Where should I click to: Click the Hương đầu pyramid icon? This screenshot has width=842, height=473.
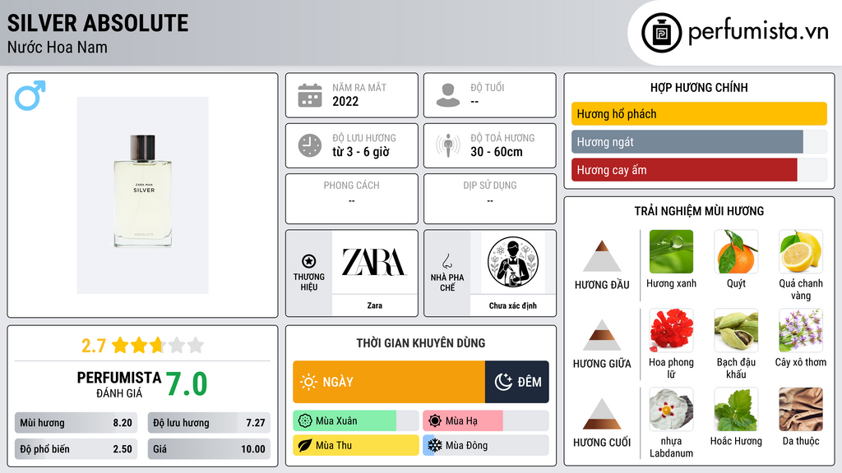[x=602, y=256]
